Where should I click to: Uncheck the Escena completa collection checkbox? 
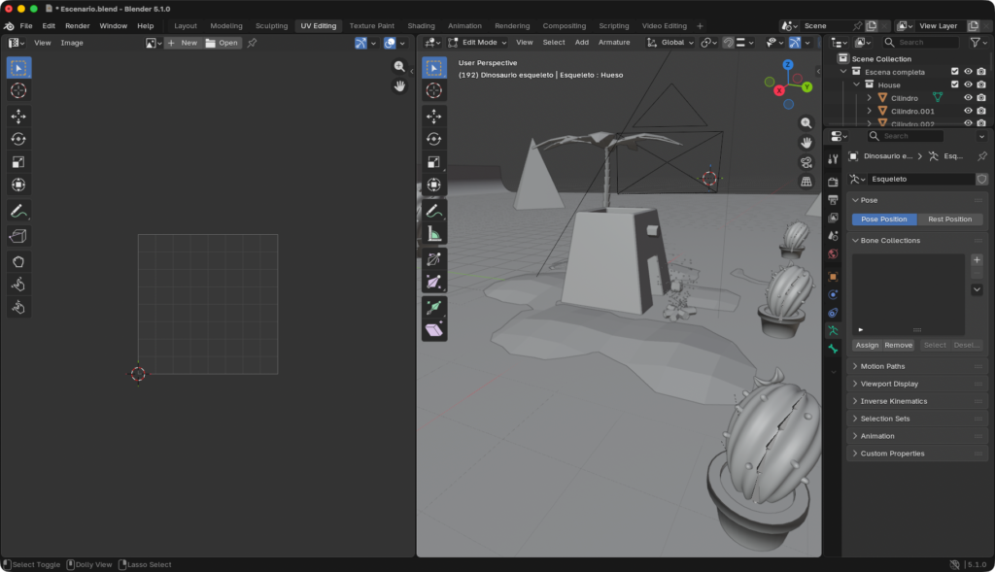[954, 72]
